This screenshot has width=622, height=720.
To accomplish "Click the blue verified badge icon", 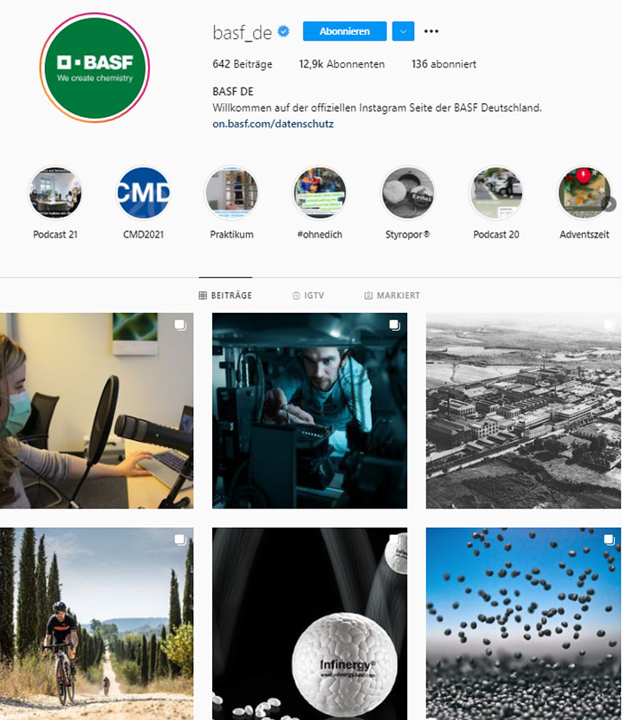I will (283, 31).
